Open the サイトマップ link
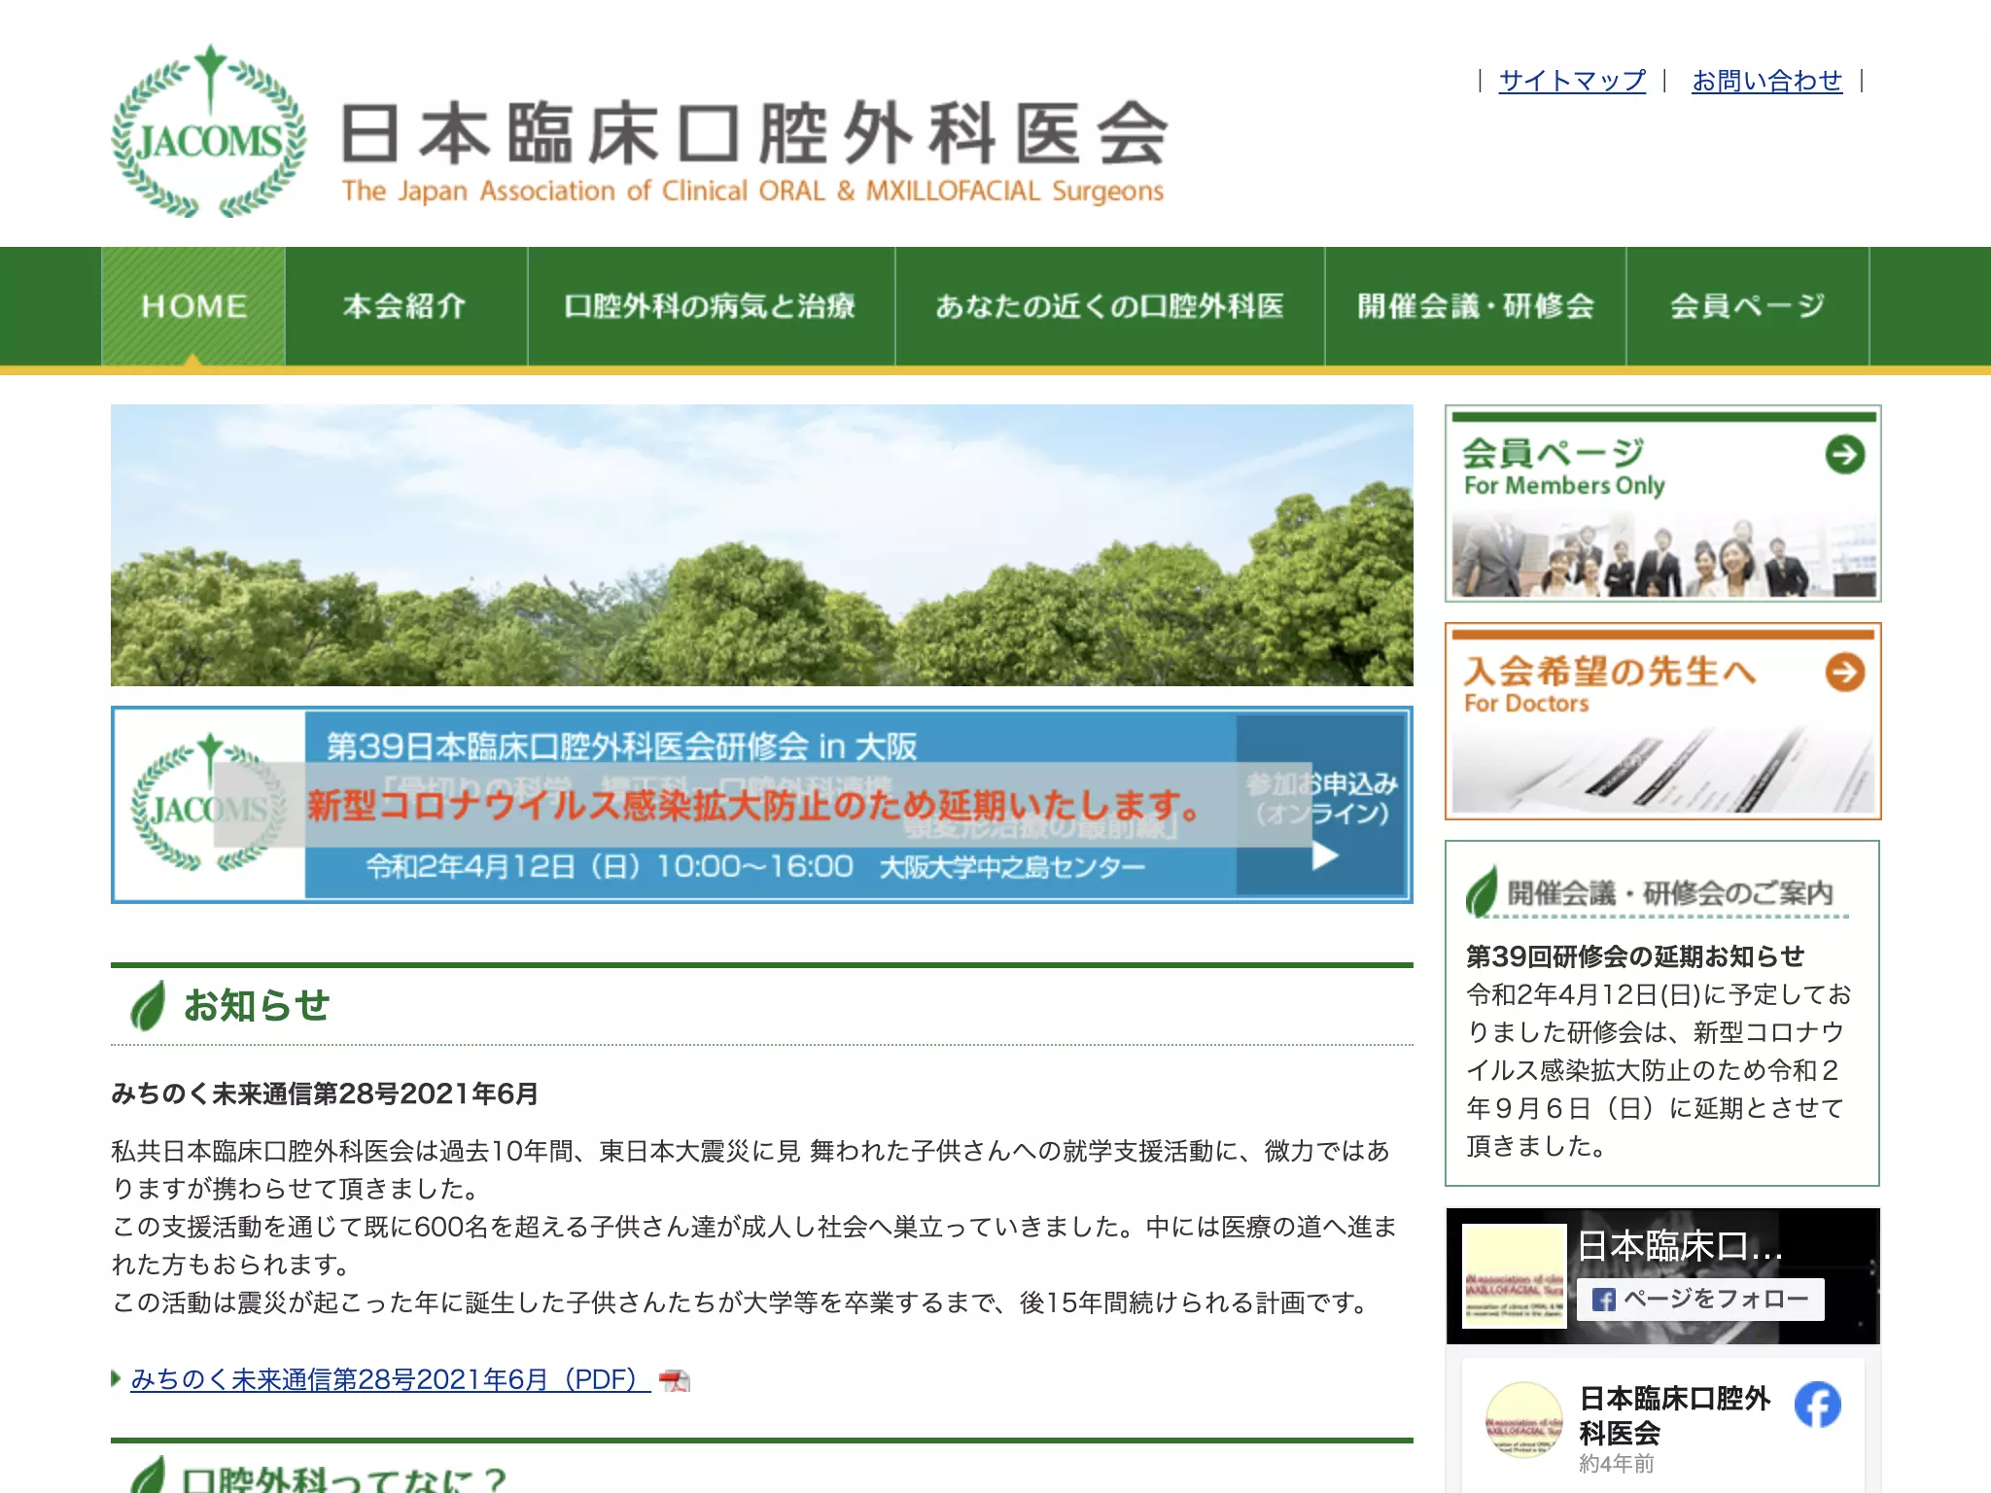 point(1572,81)
